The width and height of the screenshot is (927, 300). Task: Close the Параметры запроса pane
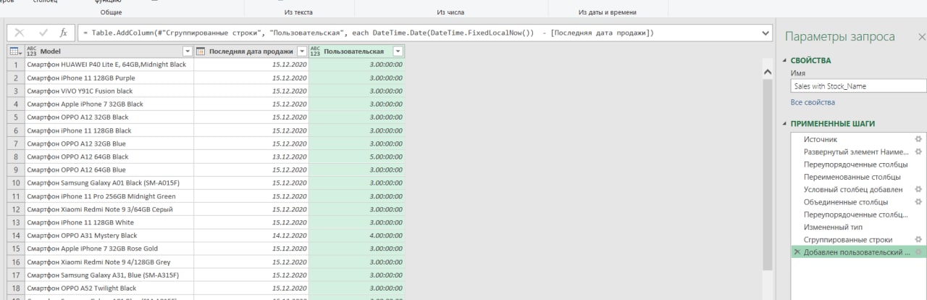[x=921, y=36]
